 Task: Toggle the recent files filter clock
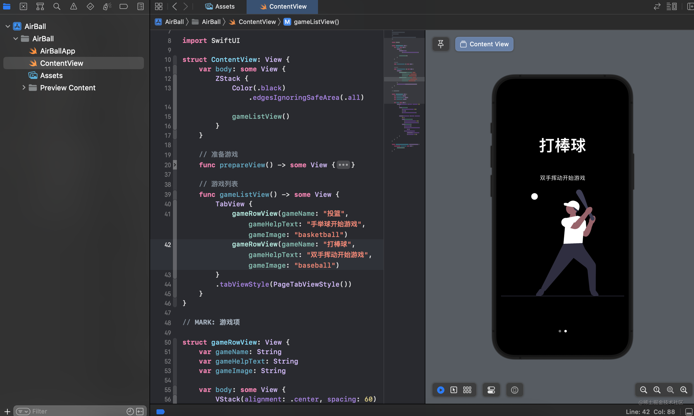click(x=130, y=412)
